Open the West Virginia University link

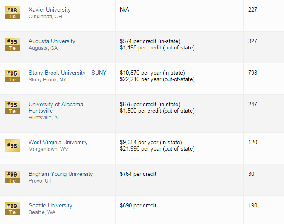point(58,142)
